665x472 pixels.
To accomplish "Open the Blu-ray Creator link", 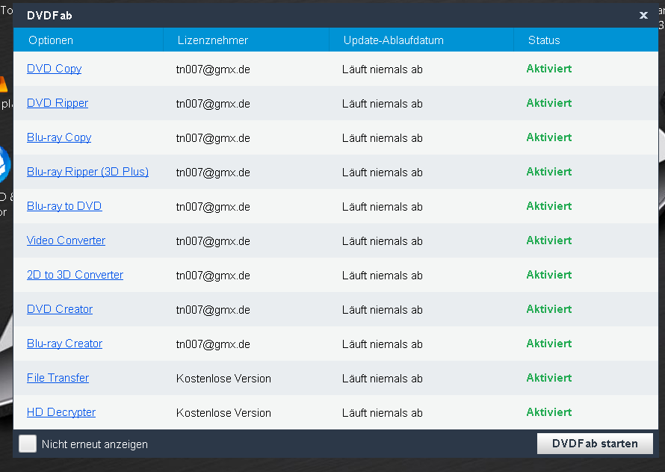I will tap(64, 344).
